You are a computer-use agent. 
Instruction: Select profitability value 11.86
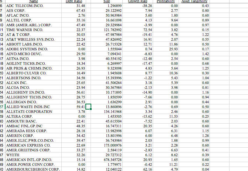pos(173,44)
